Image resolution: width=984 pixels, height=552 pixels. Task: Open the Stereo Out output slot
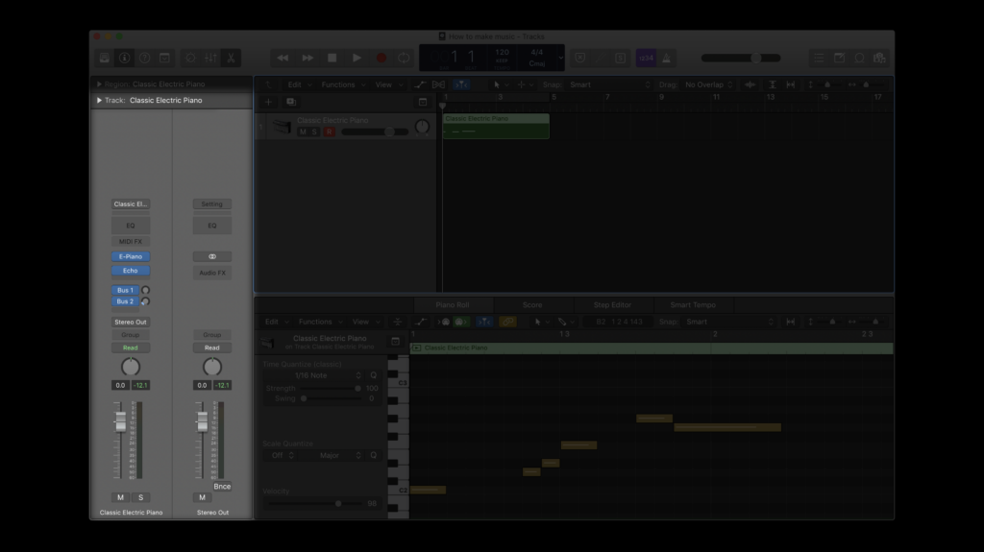coord(131,322)
